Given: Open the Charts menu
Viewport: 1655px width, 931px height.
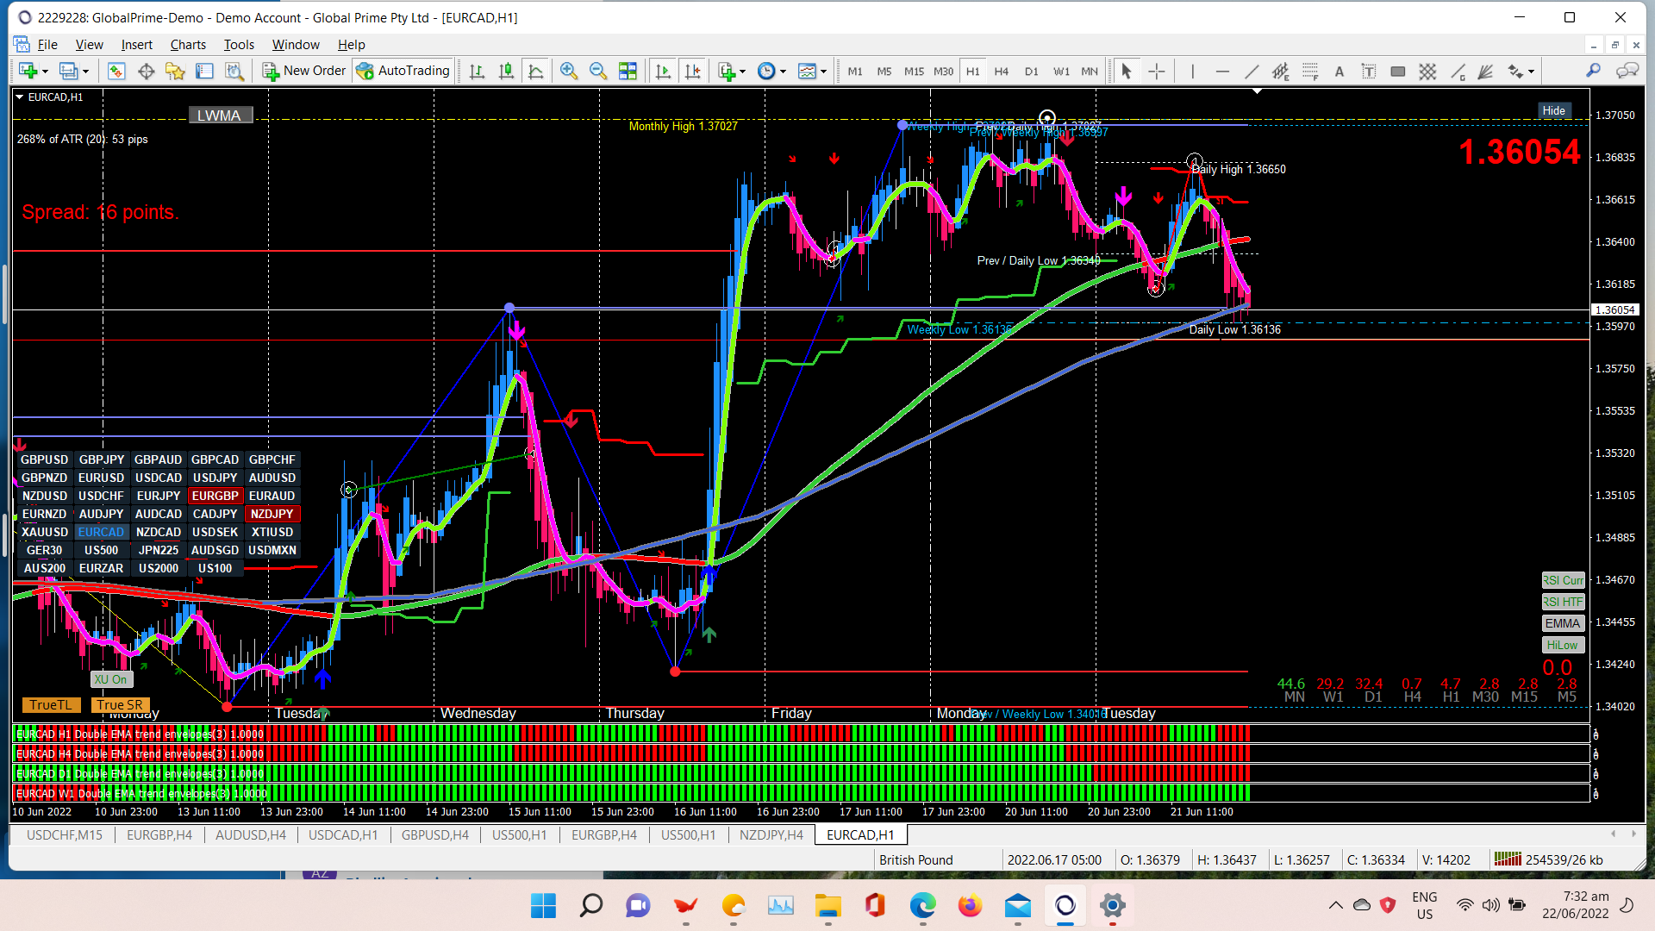Looking at the screenshot, I should (187, 45).
